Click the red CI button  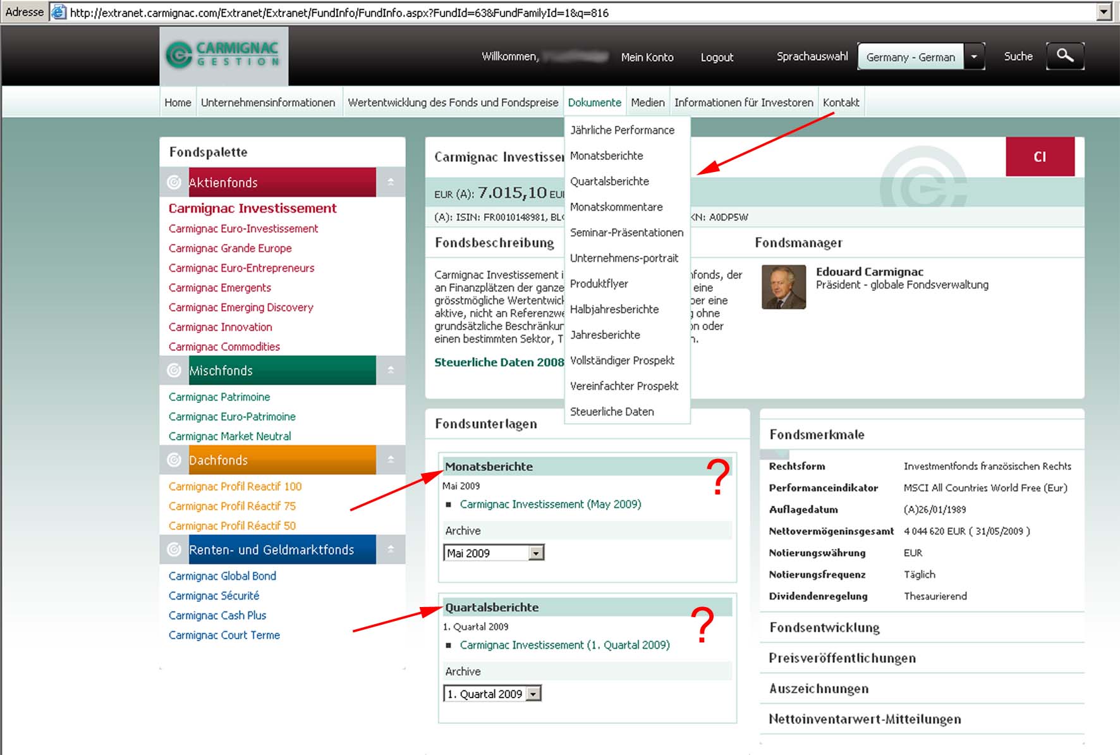[x=1040, y=157]
